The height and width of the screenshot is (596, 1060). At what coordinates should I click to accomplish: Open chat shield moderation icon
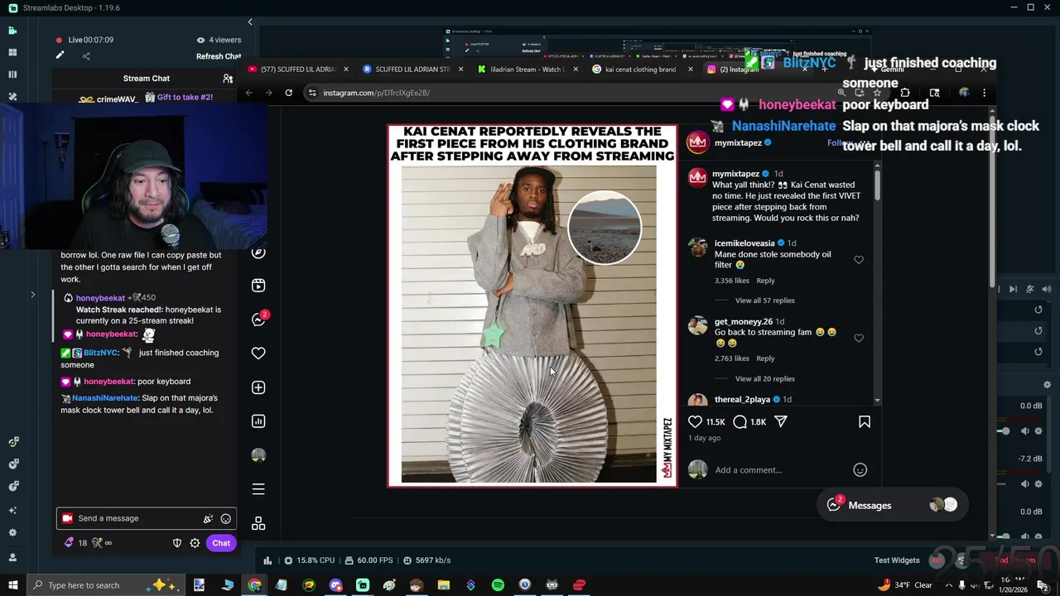point(176,543)
